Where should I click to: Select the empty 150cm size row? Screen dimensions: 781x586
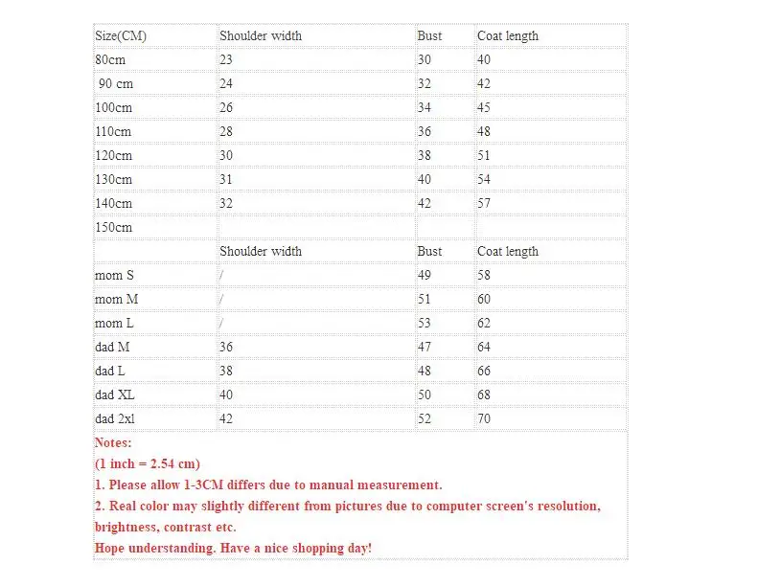(x=359, y=228)
